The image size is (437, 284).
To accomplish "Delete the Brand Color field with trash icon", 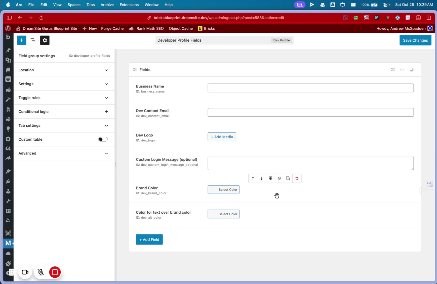I will (297, 178).
